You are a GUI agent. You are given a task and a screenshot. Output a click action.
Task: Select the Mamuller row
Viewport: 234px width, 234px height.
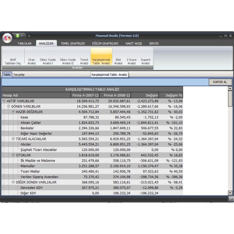click(x=92, y=166)
